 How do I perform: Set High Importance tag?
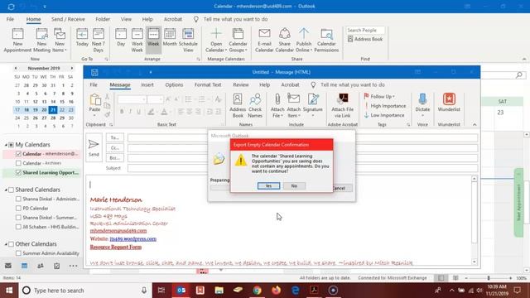pyautogui.click(x=384, y=106)
